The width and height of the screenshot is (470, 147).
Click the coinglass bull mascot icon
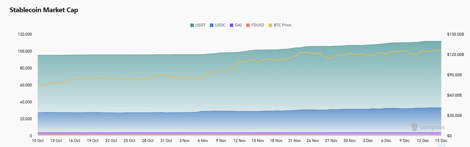(414, 127)
